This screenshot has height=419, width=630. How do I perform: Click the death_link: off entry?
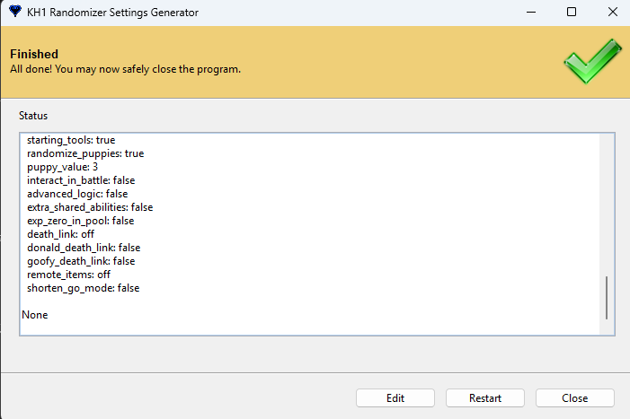(x=60, y=234)
